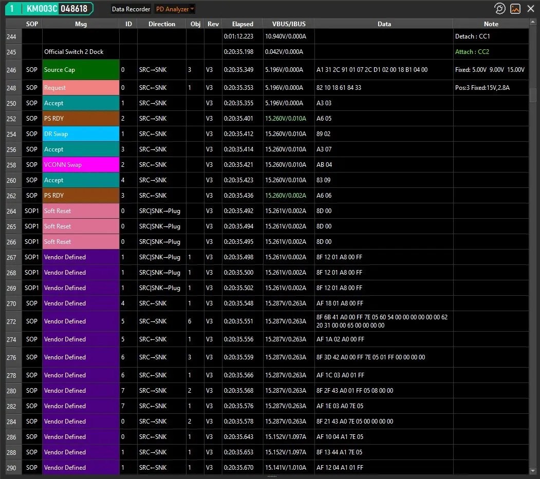
Task: Select row number 272 header
Action: pyautogui.click(x=11, y=321)
